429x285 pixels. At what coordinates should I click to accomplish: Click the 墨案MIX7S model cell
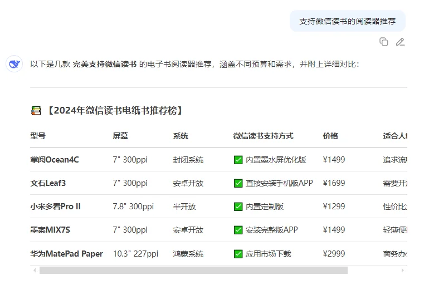click(50, 230)
